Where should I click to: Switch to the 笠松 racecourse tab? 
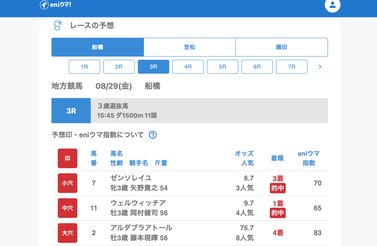[190, 47]
